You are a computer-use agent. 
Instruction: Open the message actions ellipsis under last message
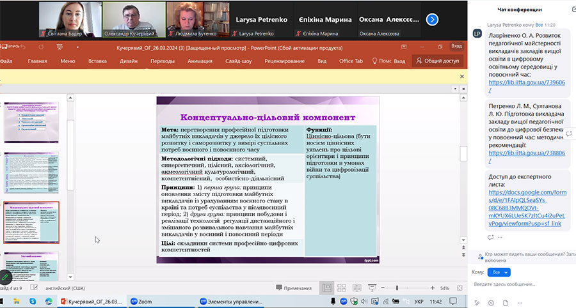[x=501, y=237]
